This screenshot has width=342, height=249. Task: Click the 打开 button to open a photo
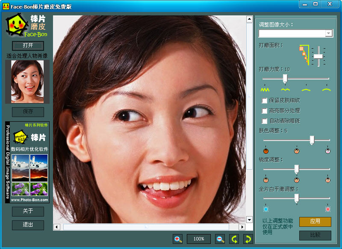28,46
